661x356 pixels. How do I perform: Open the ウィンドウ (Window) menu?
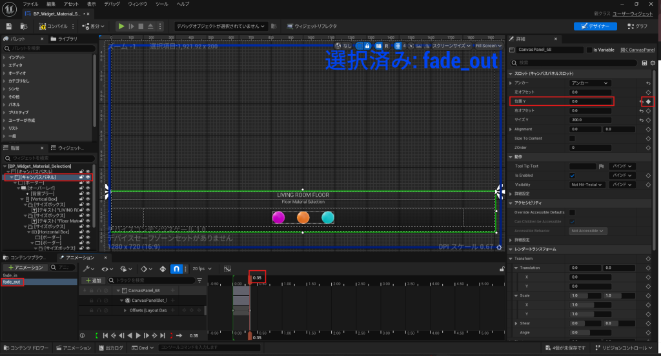tap(136, 4)
